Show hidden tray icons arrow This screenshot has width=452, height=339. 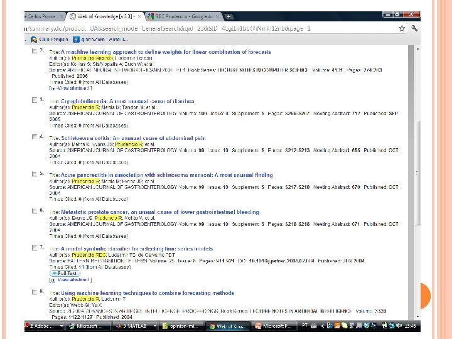[322, 326]
